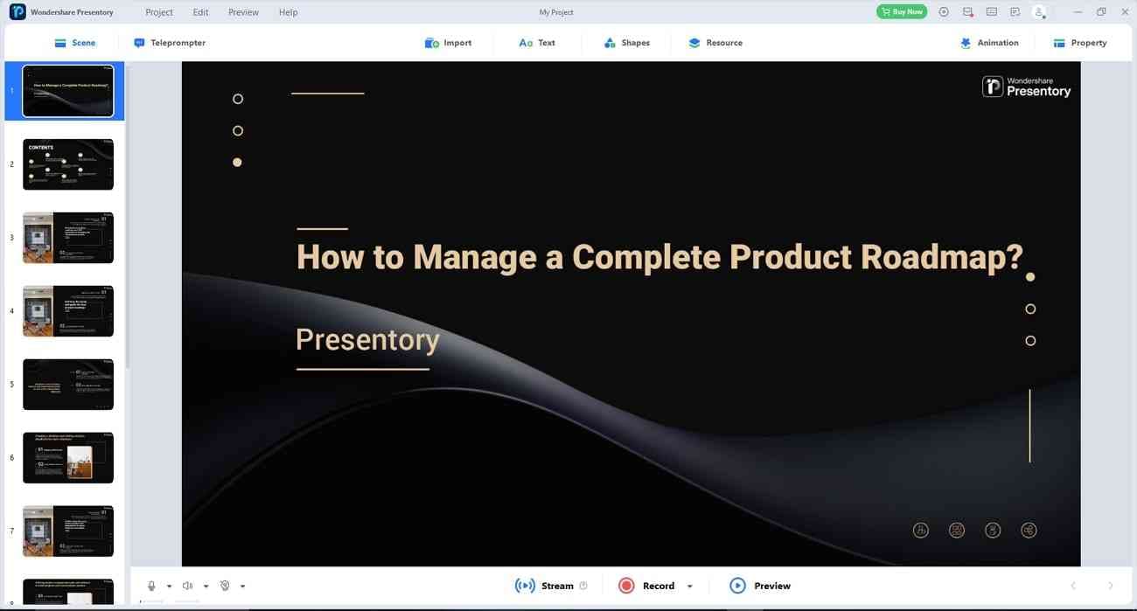Start recording with the Record button
Image resolution: width=1137 pixels, height=611 pixels.
pyautogui.click(x=646, y=586)
